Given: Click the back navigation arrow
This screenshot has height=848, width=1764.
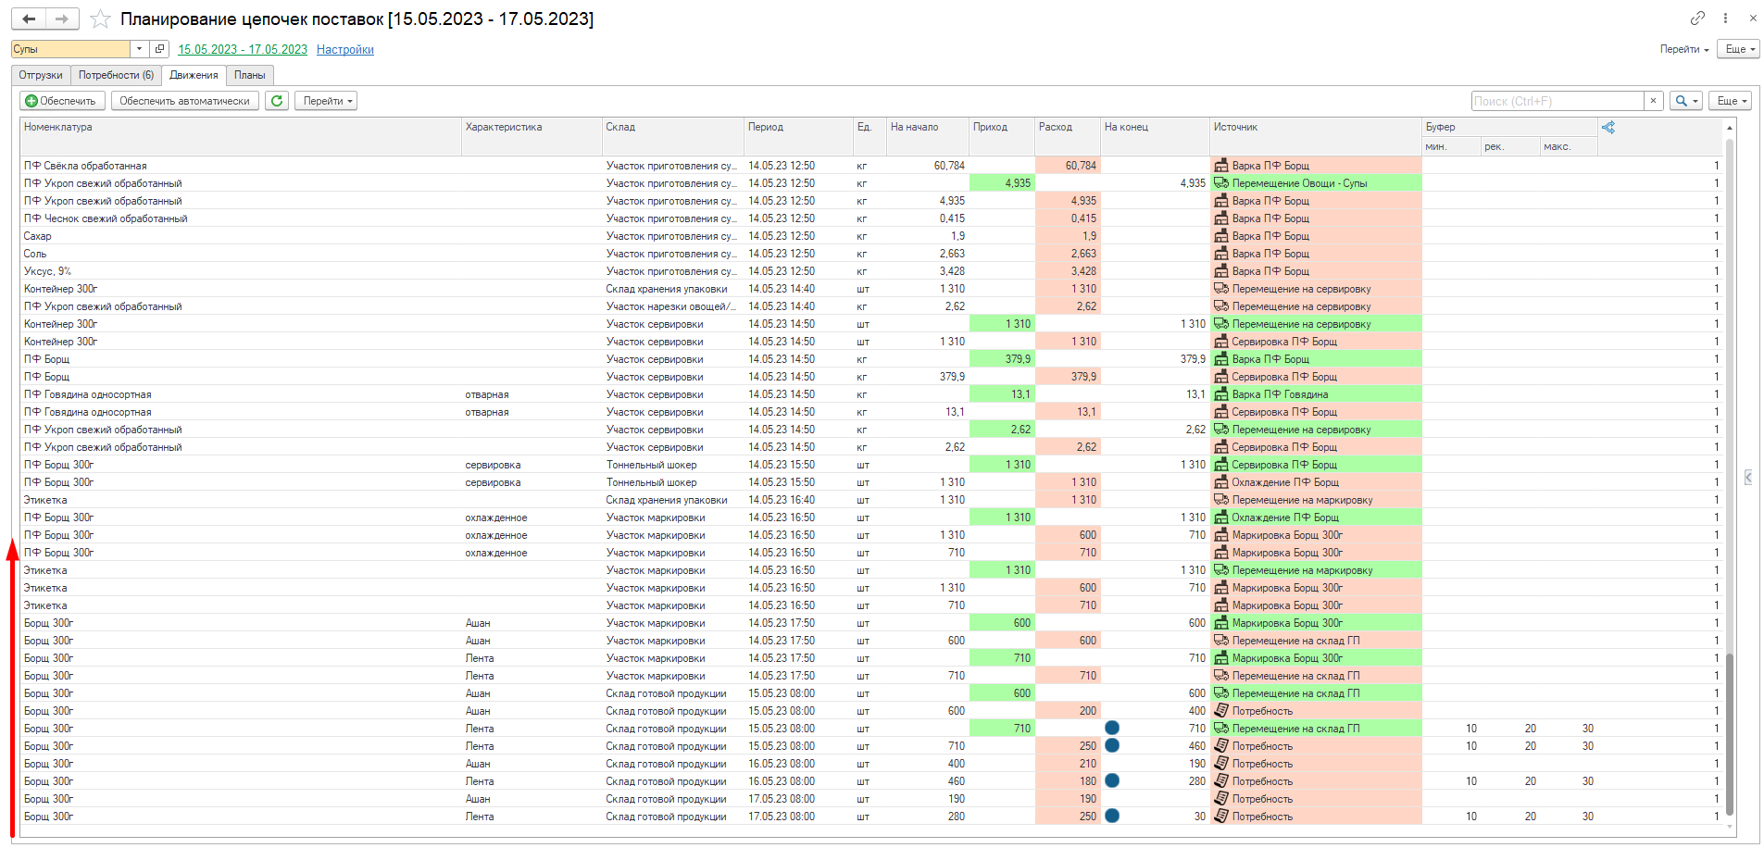Looking at the screenshot, I should tap(29, 19).
